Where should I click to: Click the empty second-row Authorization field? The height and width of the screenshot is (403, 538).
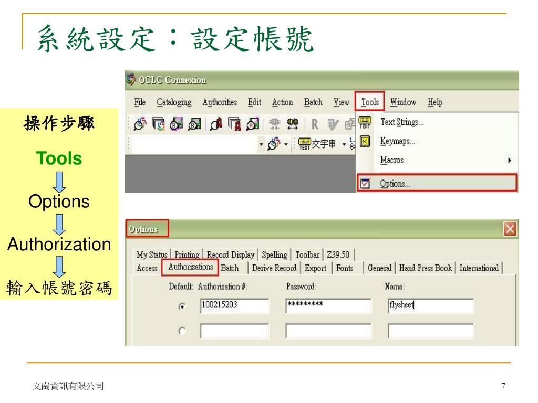click(x=235, y=331)
